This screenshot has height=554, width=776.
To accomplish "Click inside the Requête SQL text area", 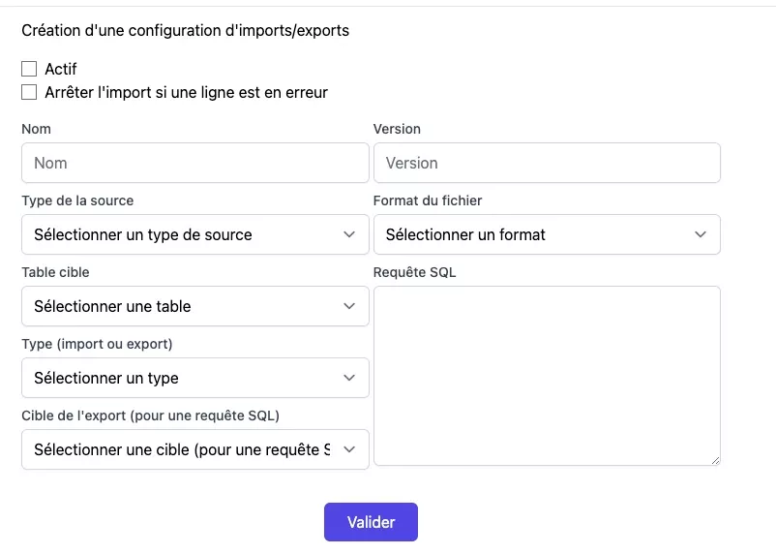I will 547,375.
